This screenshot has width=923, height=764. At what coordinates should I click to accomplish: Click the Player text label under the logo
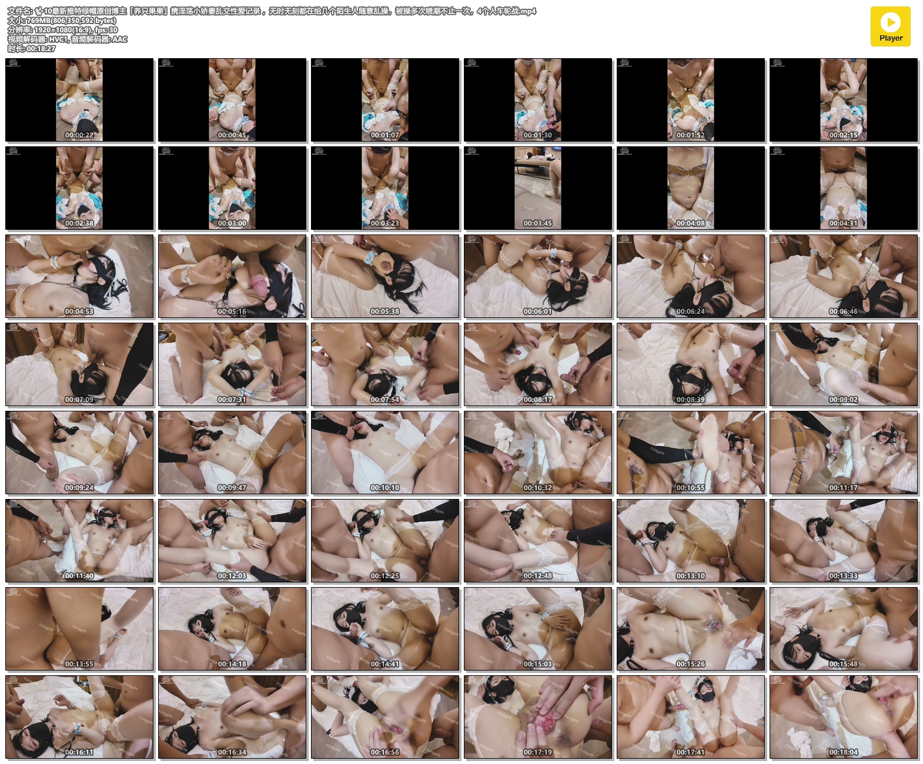(891, 38)
